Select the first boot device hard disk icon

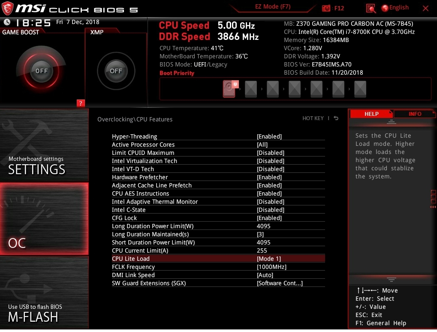(x=229, y=89)
